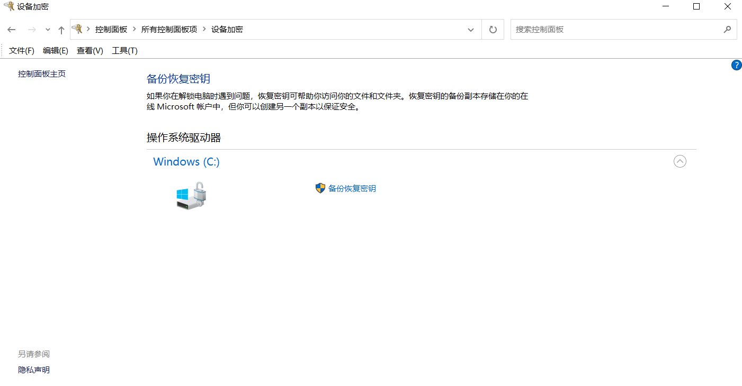This screenshot has width=742, height=386.
Task: Collapse the Windows (C:) drive section
Action: coord(680,161)
